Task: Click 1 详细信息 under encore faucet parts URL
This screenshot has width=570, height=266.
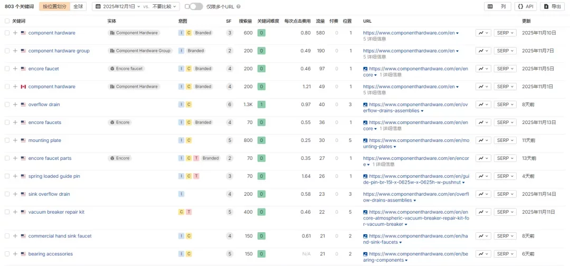Action: click(x=383, y=165)
